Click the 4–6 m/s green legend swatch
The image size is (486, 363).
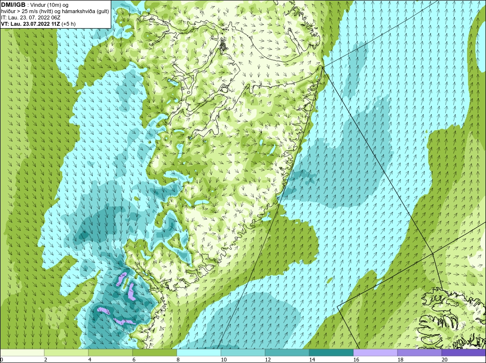click(110, 352)
